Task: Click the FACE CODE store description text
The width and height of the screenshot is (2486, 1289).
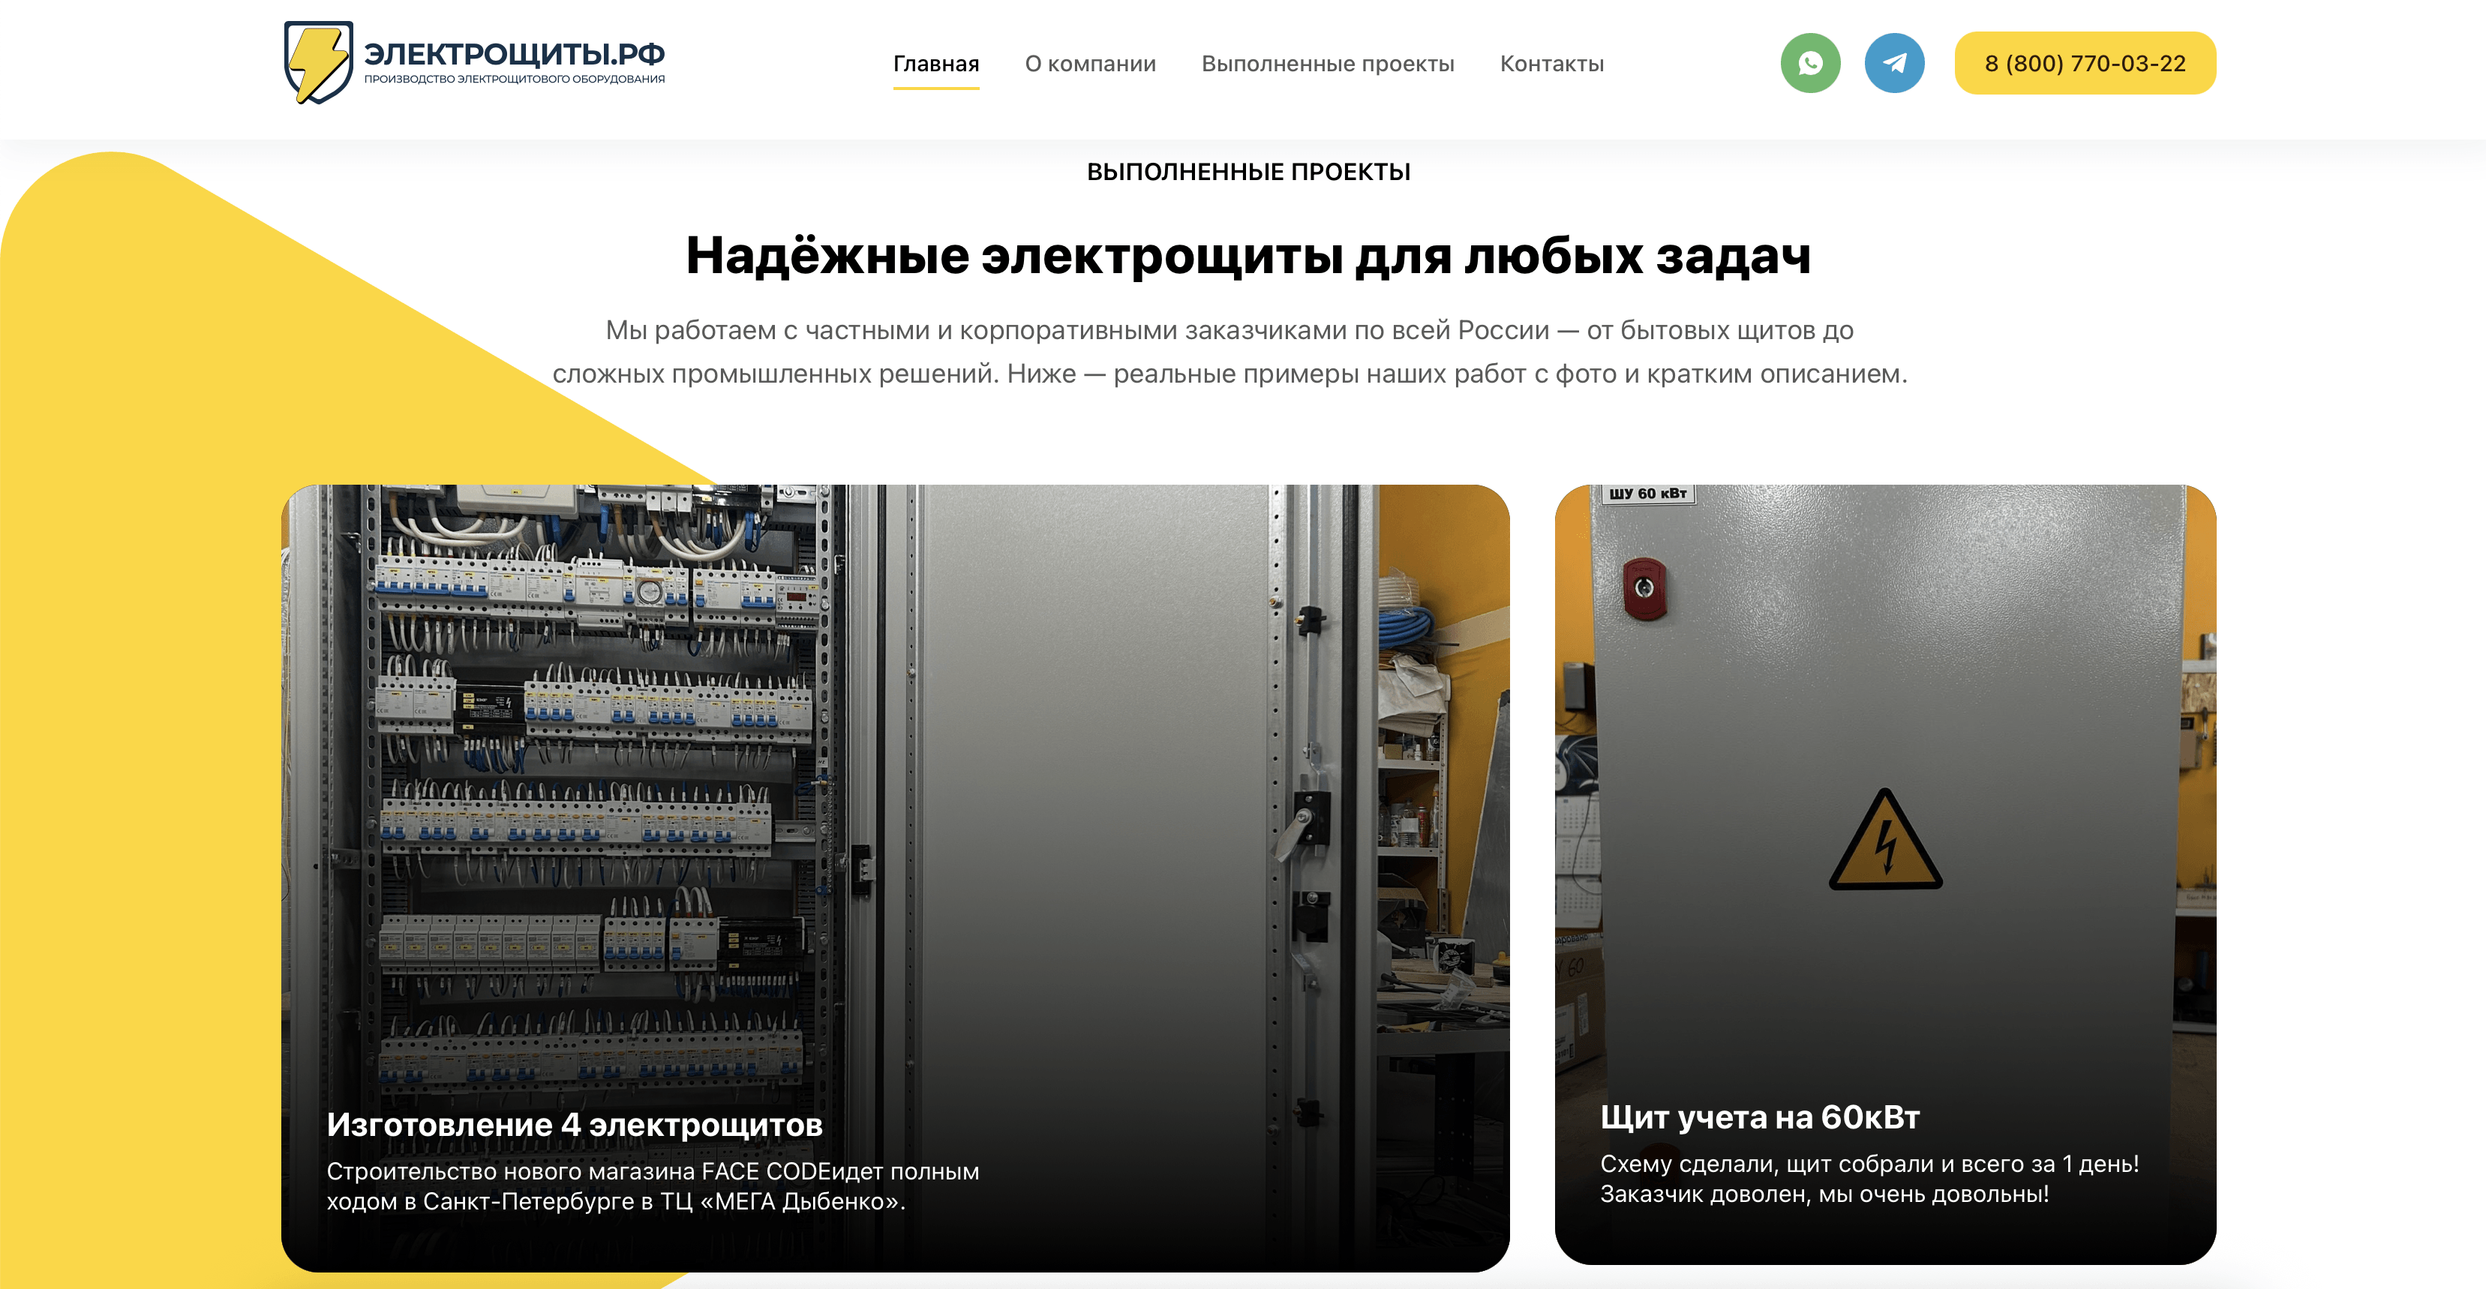Action: coord(653,1185)
